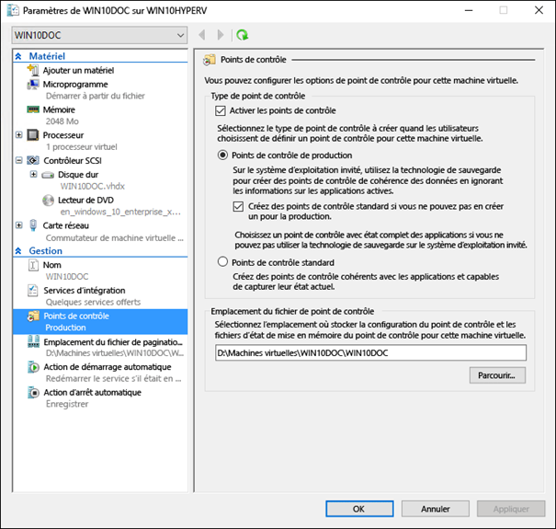Click the Annuler button
This screenshot has width=556, height=529.
(x=436, y=509)
